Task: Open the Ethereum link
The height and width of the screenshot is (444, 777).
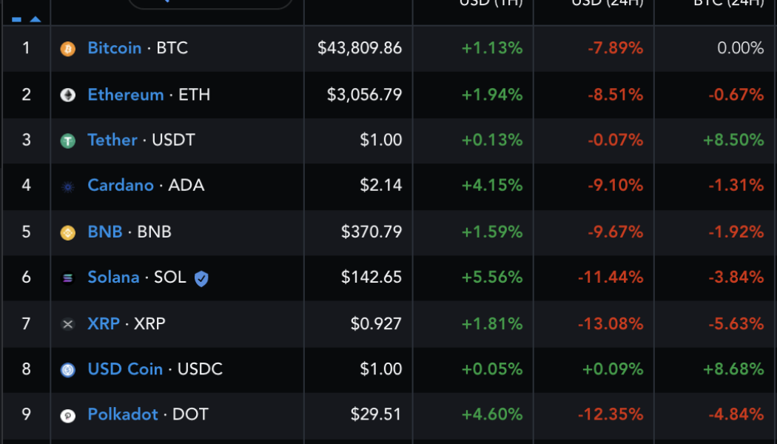Action: pos(126,94)
